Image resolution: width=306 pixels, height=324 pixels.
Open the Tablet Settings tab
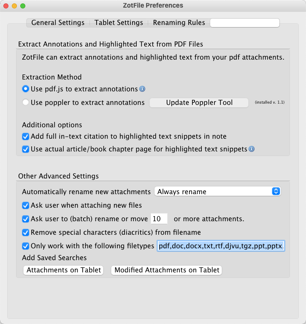pyautogui.click(x=119, y=23)
